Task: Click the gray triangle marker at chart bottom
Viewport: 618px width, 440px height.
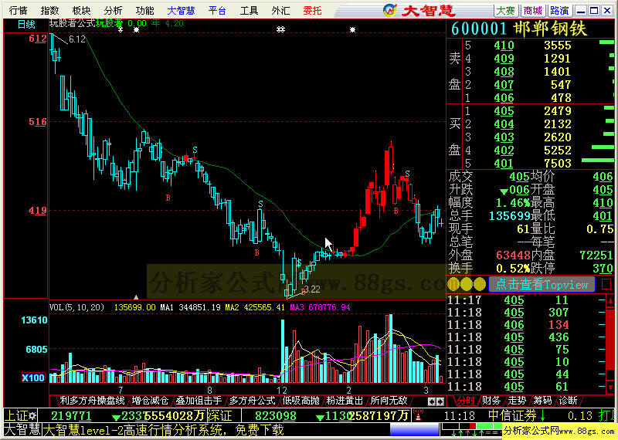Action: pos(136,297)
